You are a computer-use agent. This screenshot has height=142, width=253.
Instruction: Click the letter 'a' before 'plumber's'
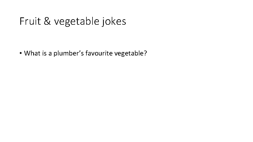pyautogui.click(x=50, y=53)
